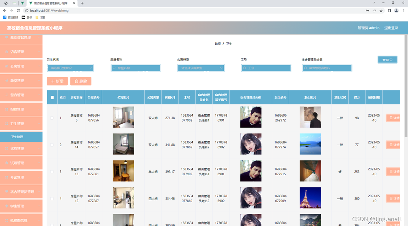Click the 宿舍管理员姓名 search input
This screenshot has height=226, width=408.
(327, 68)
